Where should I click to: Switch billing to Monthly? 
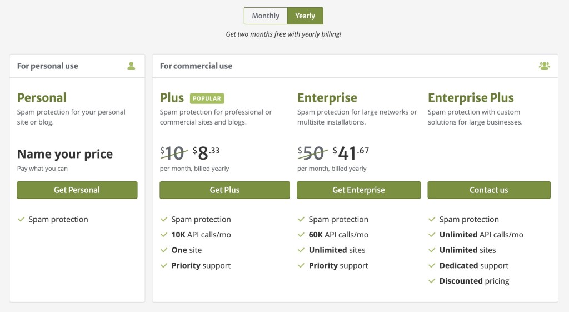(x=266, y=16)
